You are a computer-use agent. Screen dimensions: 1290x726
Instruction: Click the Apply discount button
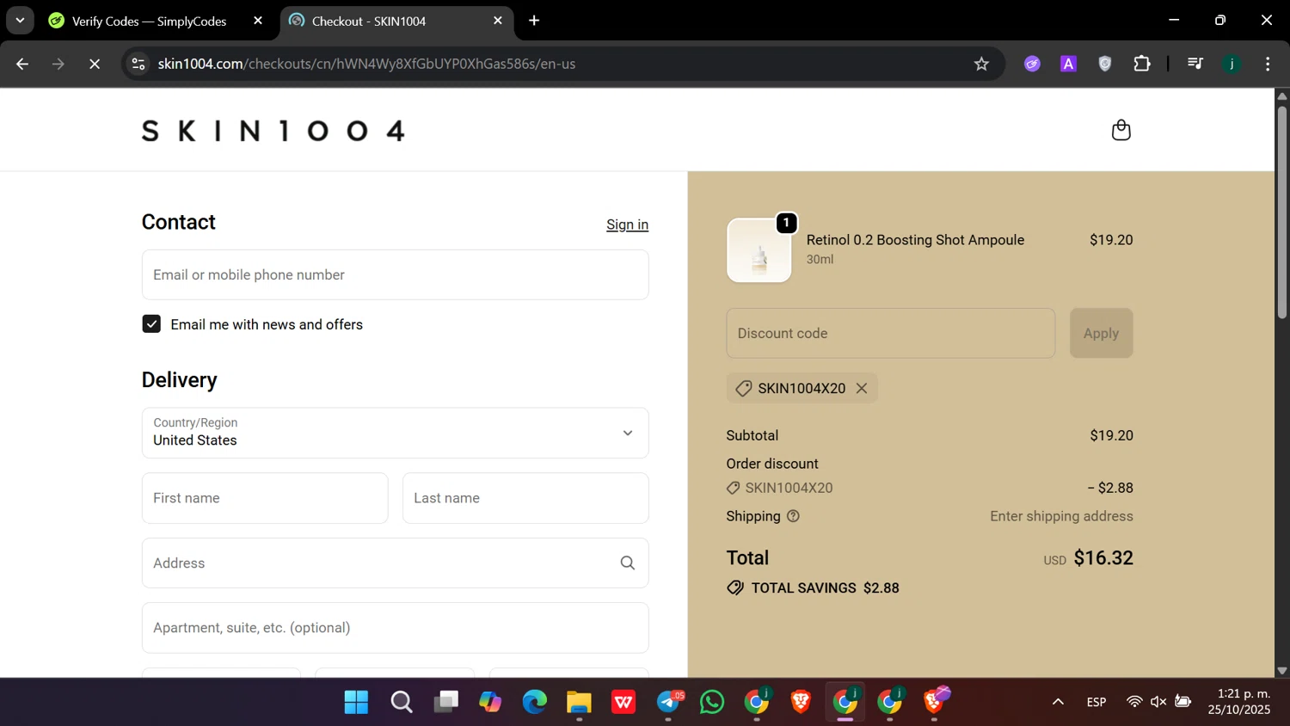1101,333
